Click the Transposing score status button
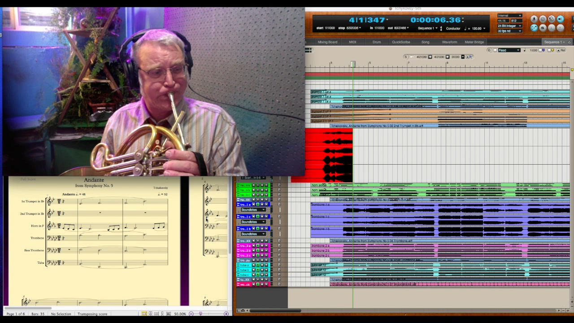Viewport: 574px width, 323px height. pos(92,314)
